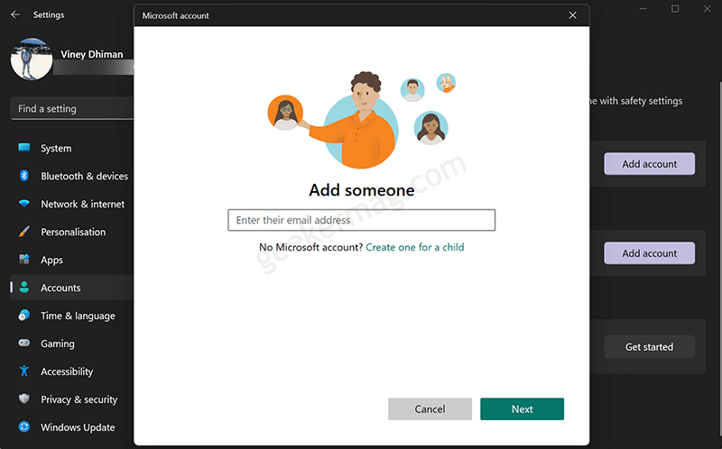
Task: Click the Time & language globe icon
Action: (x=24, y=316)
